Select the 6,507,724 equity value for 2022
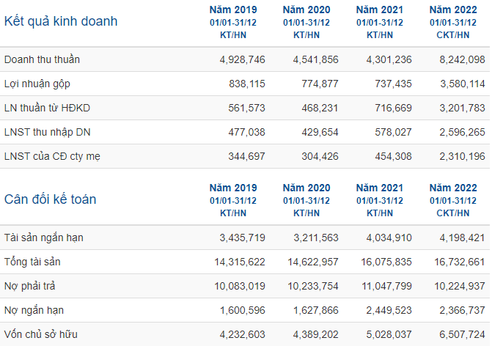The width and height of the screenshot is (492, 346). pyautogui.click(x=462, y=334)
